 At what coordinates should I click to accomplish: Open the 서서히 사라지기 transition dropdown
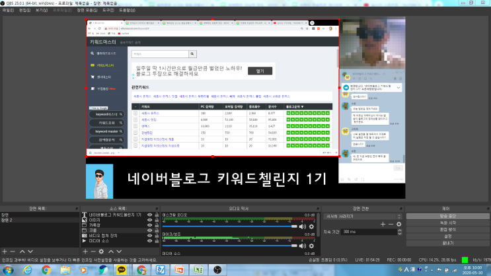(x=363, y=216)
